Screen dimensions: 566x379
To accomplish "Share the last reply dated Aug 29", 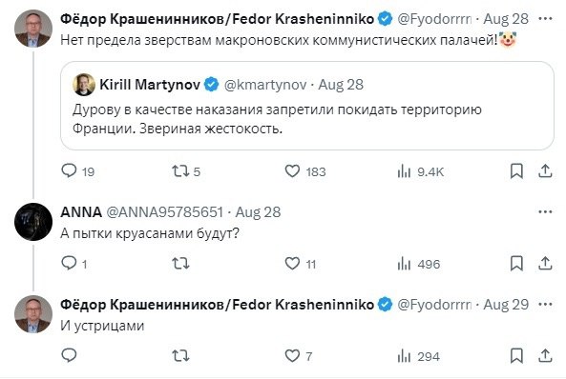I will coord(545,356).
